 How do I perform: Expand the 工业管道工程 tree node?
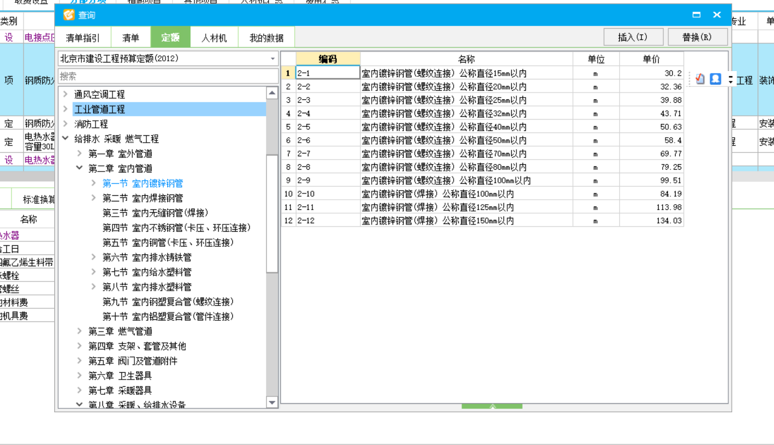pyautogui.click(x=66, y=109)
